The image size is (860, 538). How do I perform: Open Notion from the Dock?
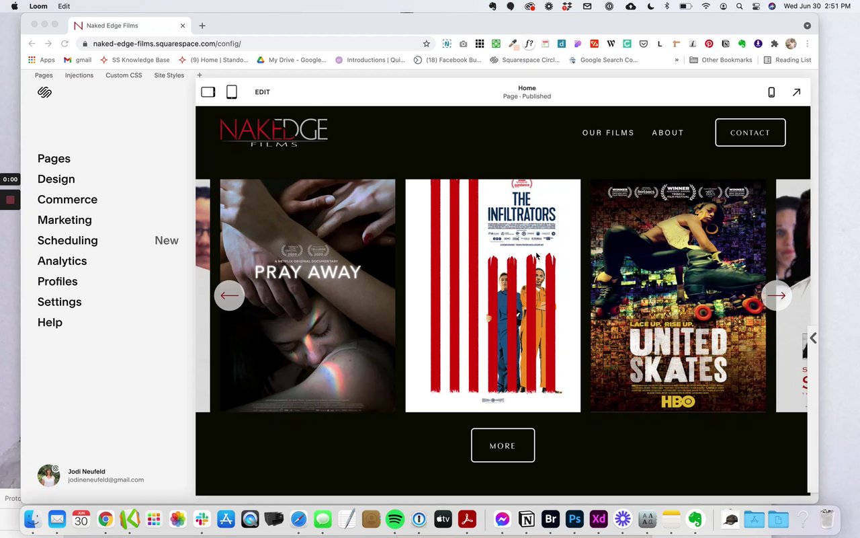527,519
